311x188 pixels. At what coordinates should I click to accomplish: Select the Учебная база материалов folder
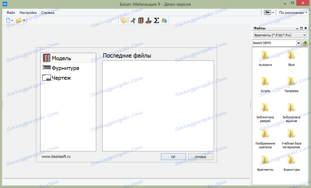tap(291, 138)
